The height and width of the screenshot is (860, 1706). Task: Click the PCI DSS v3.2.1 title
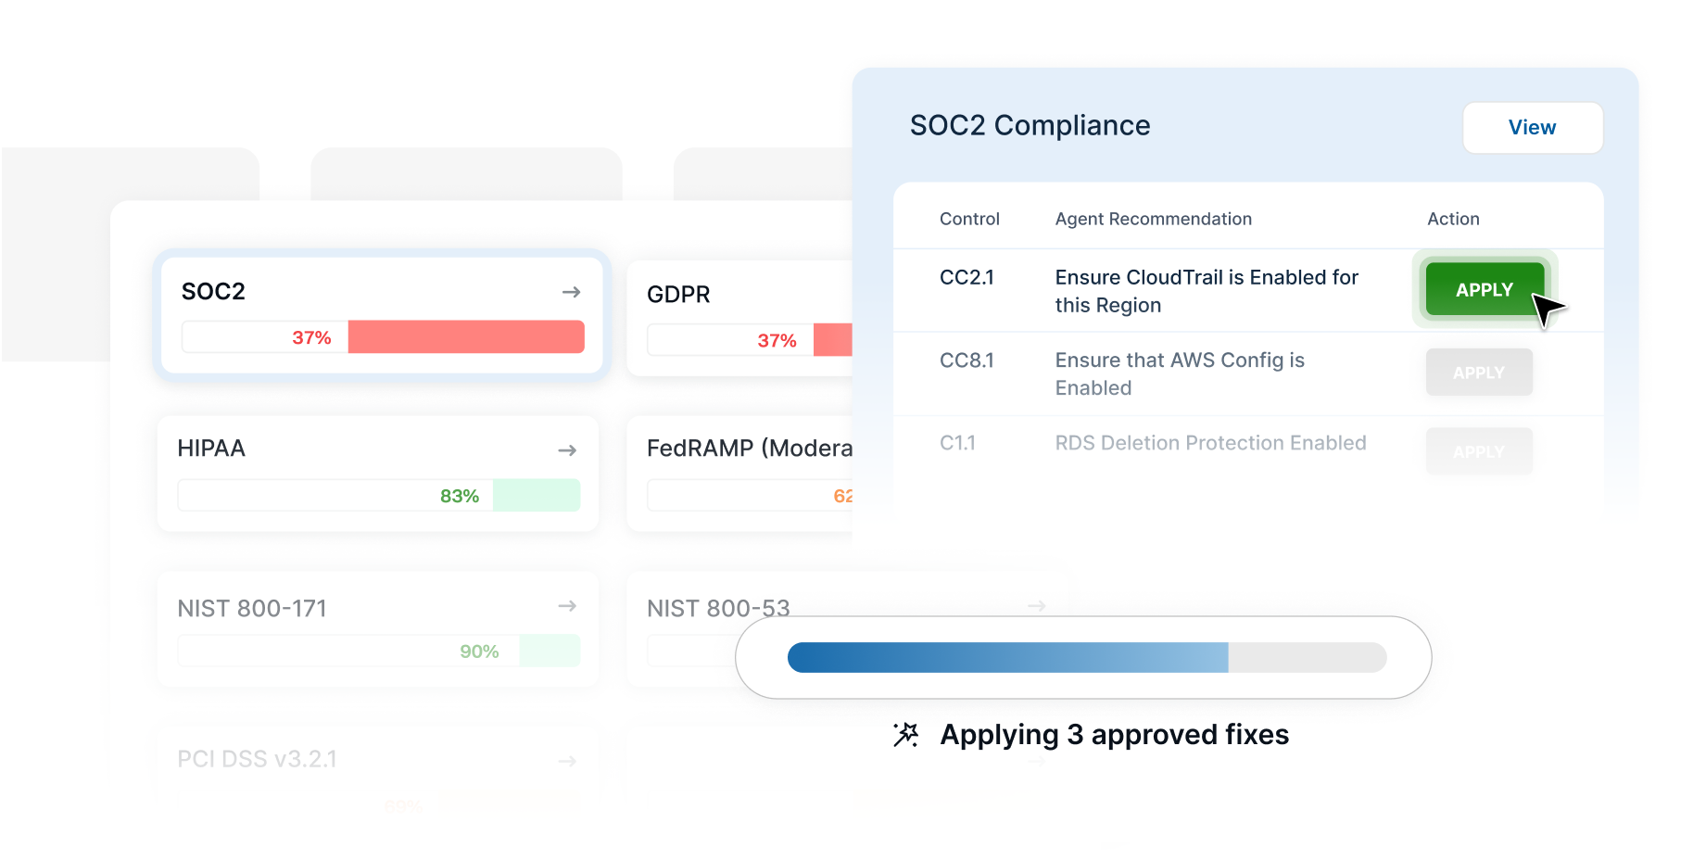(x=257, y=759)
